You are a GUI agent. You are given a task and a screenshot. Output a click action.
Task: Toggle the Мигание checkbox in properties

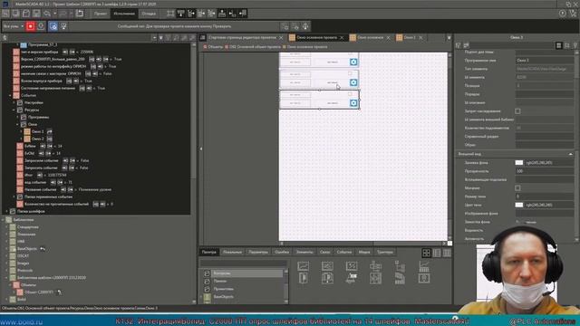[517, 188]
